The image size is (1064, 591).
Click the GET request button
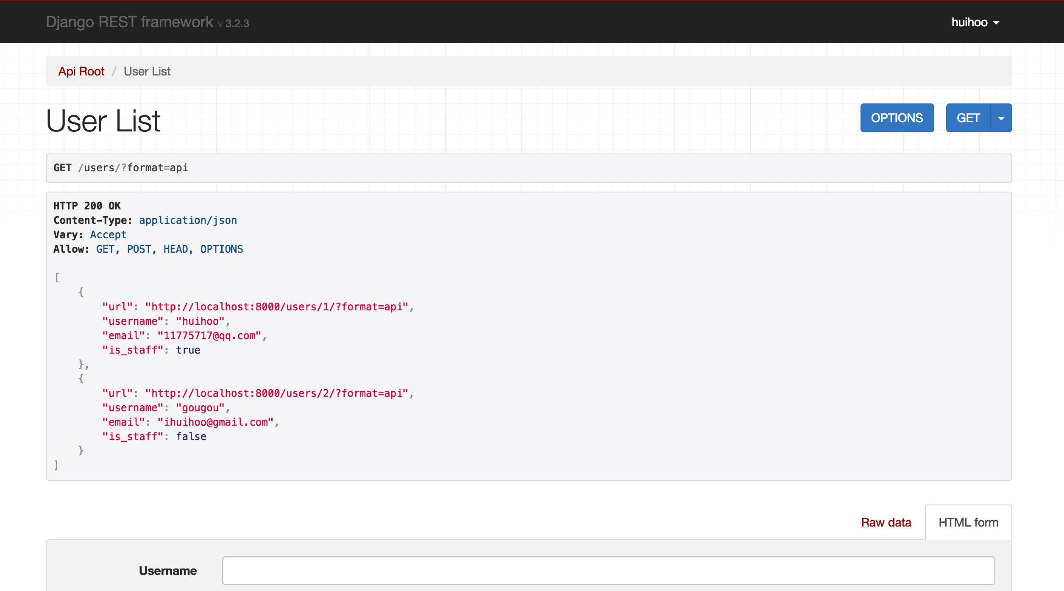968,118
